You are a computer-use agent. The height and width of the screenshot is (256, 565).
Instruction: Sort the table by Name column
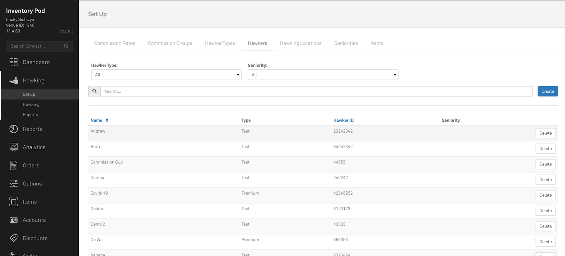pyautogui.click(x=96, y=120)
